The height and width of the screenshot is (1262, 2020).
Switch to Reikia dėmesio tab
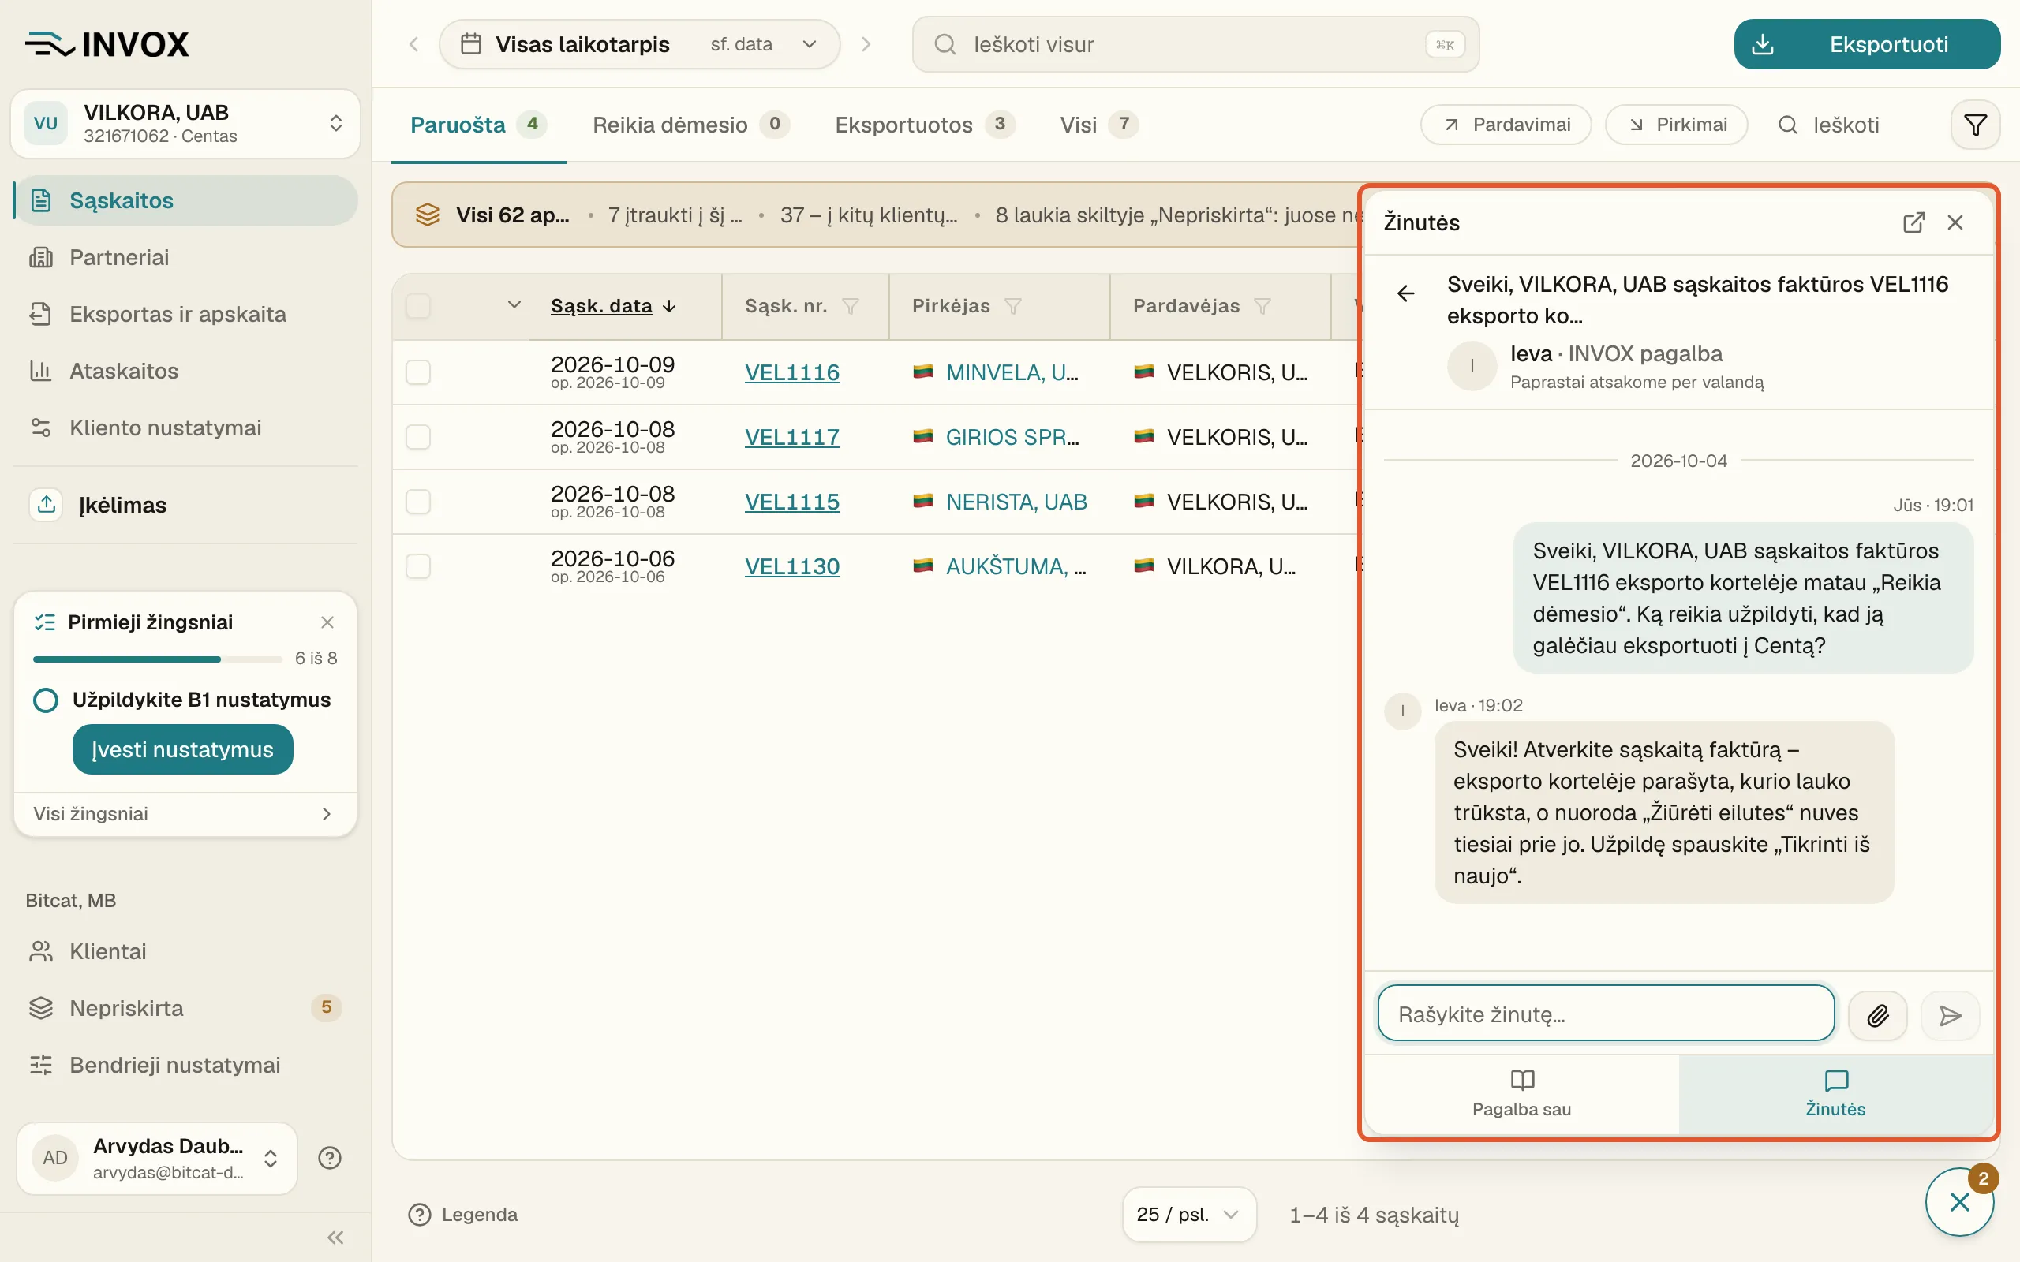[690, 125]
